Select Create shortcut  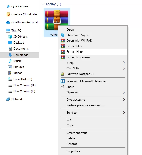click(x=93, y=133)
